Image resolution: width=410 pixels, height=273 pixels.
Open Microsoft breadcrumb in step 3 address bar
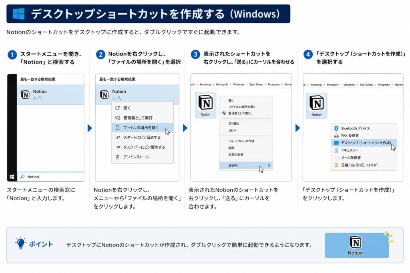point(222,85)
